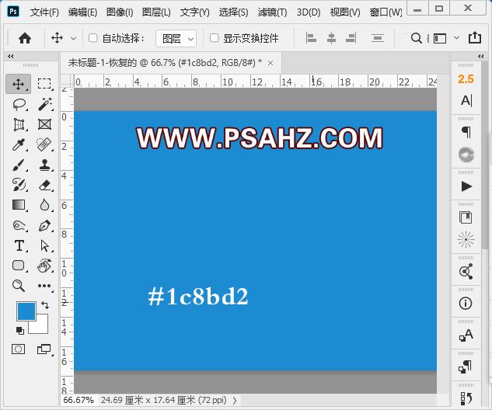Open the 图像(I) menu

(x=120, y=12)
